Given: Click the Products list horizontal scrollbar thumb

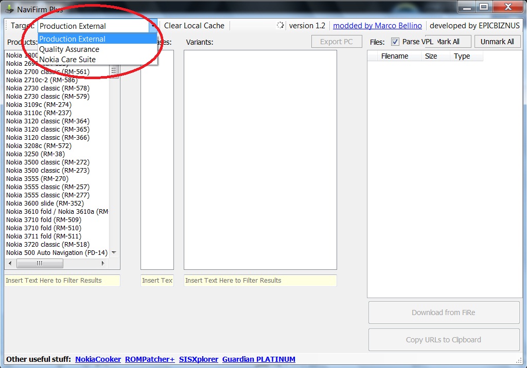Looking at the screenshot, I should 40,263.
